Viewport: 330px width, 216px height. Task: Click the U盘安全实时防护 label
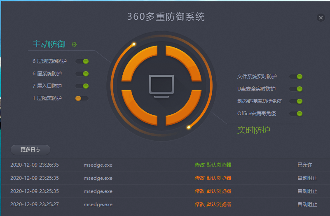tap(256, 89)
